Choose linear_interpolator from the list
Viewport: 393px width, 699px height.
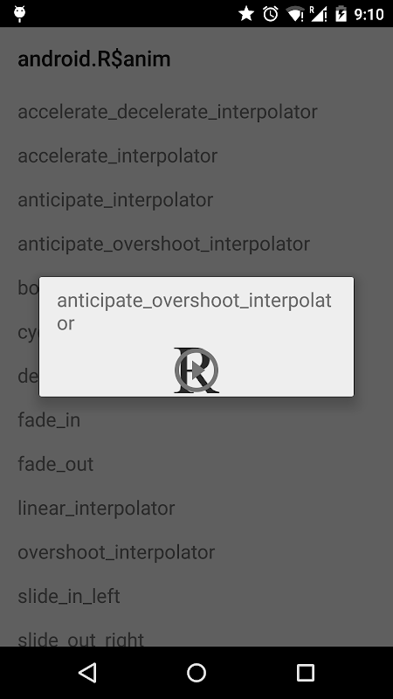click(196, 509)
